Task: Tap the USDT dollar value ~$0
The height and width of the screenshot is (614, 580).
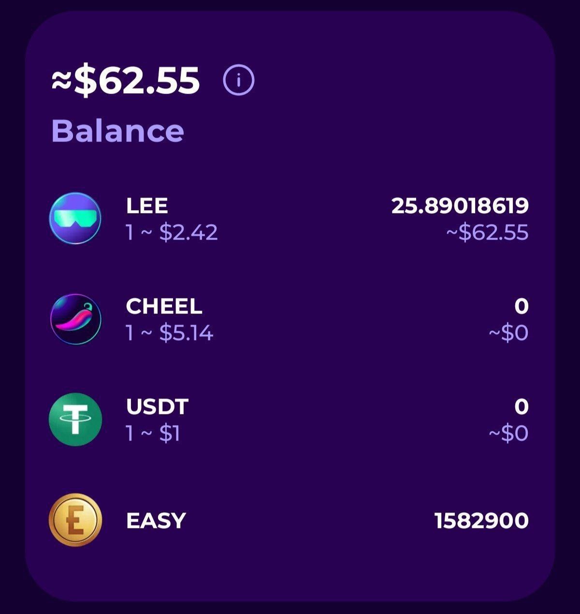Action: [508, 433]
